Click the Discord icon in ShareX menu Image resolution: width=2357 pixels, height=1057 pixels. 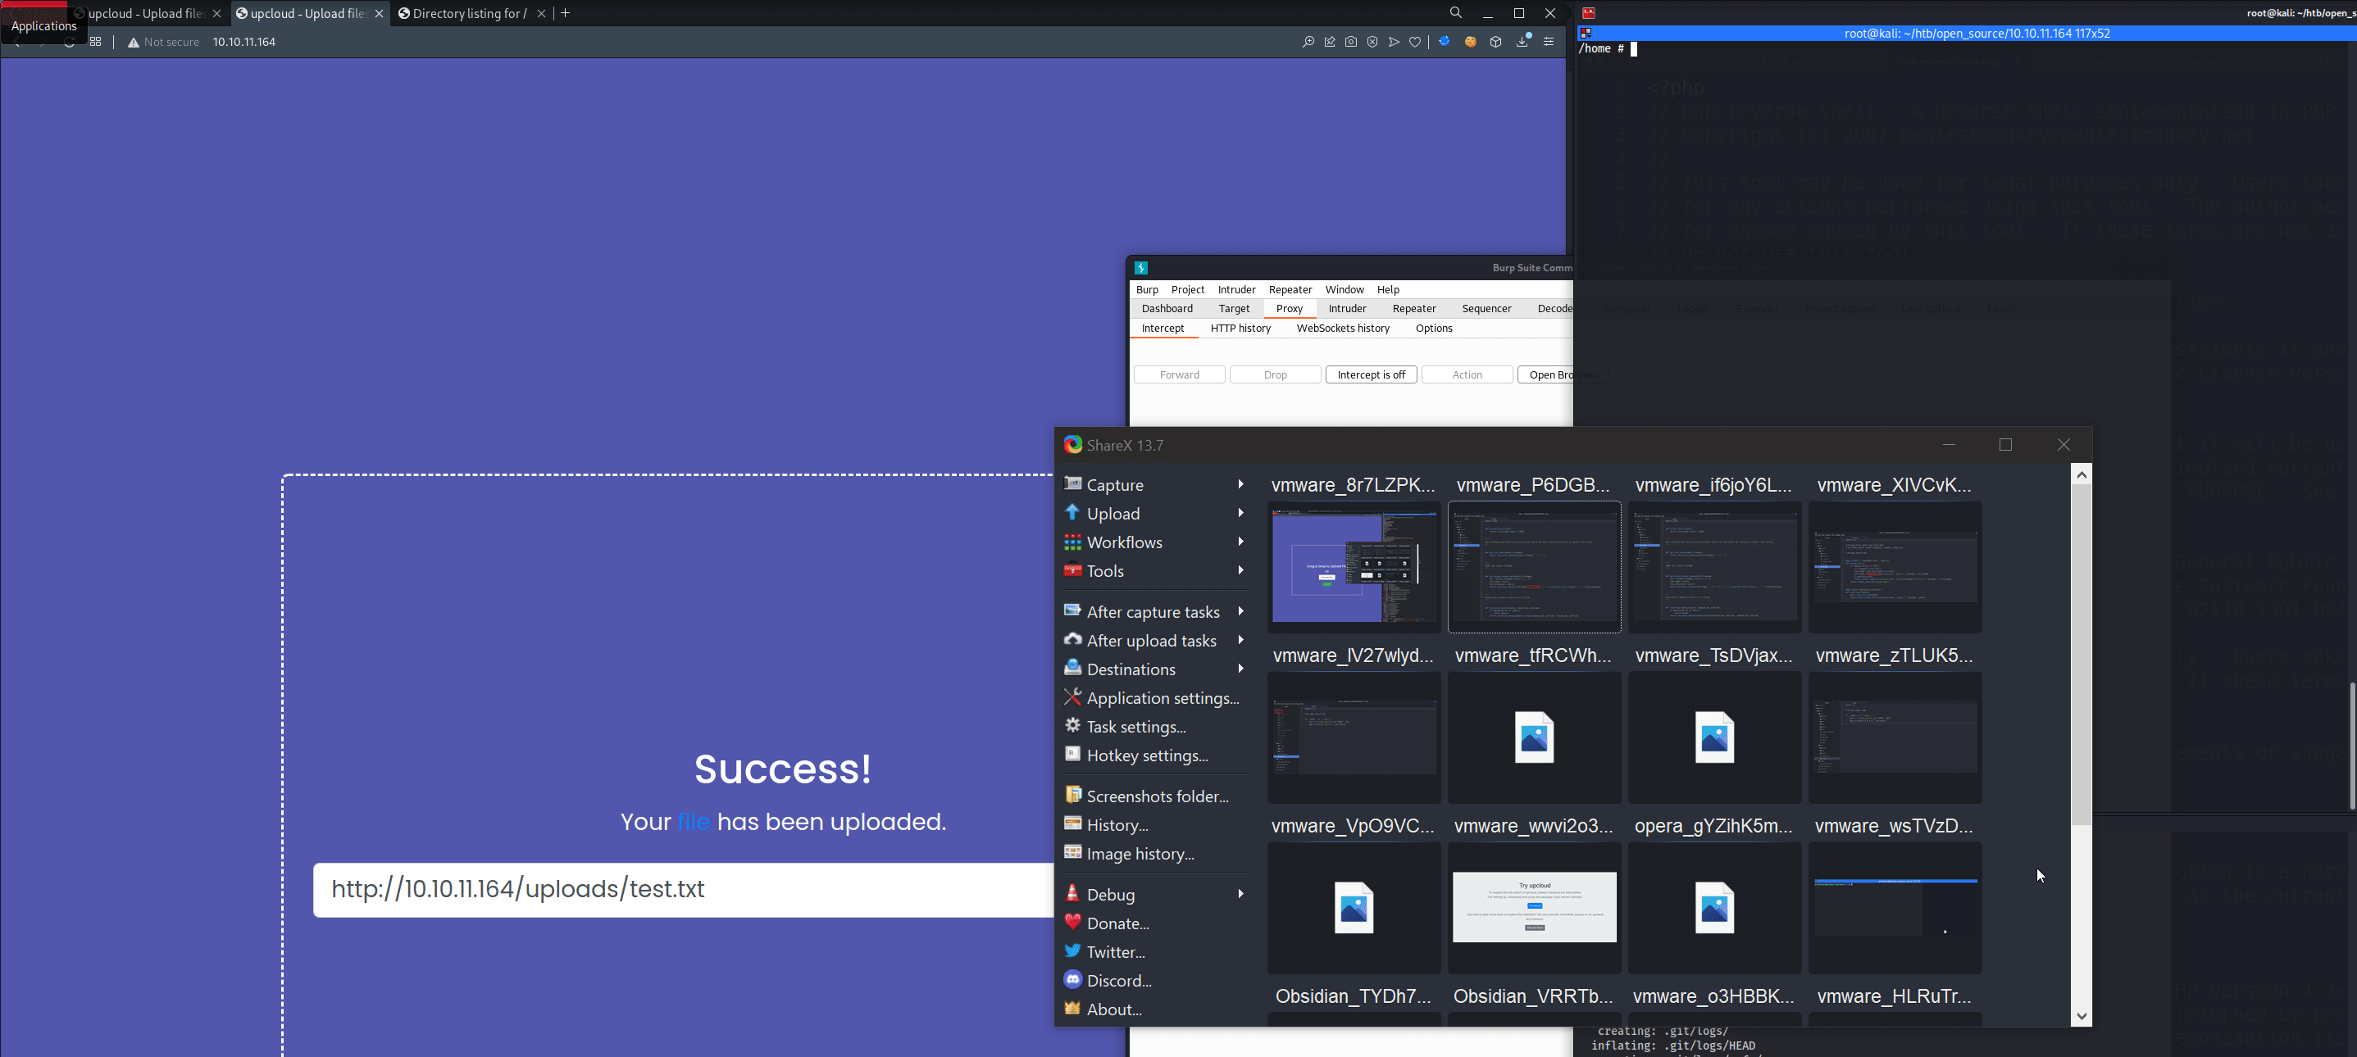pos(1072,979)
